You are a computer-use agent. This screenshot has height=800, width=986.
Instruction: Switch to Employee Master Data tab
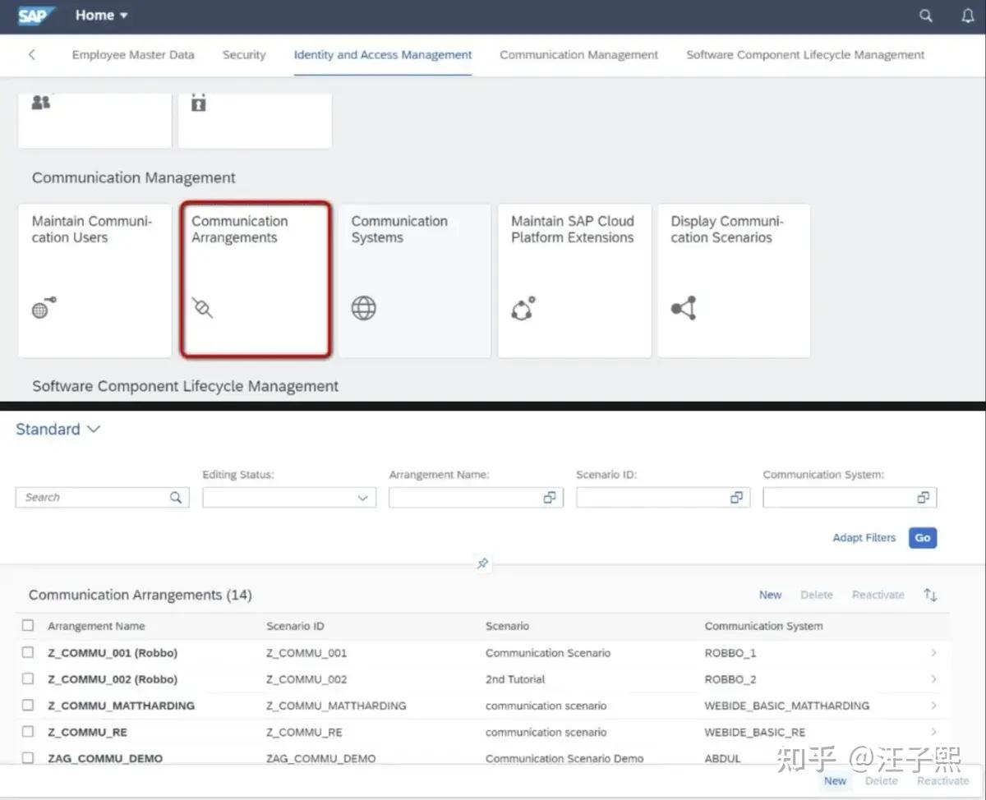pyautogui.click(x=133, y=55)
